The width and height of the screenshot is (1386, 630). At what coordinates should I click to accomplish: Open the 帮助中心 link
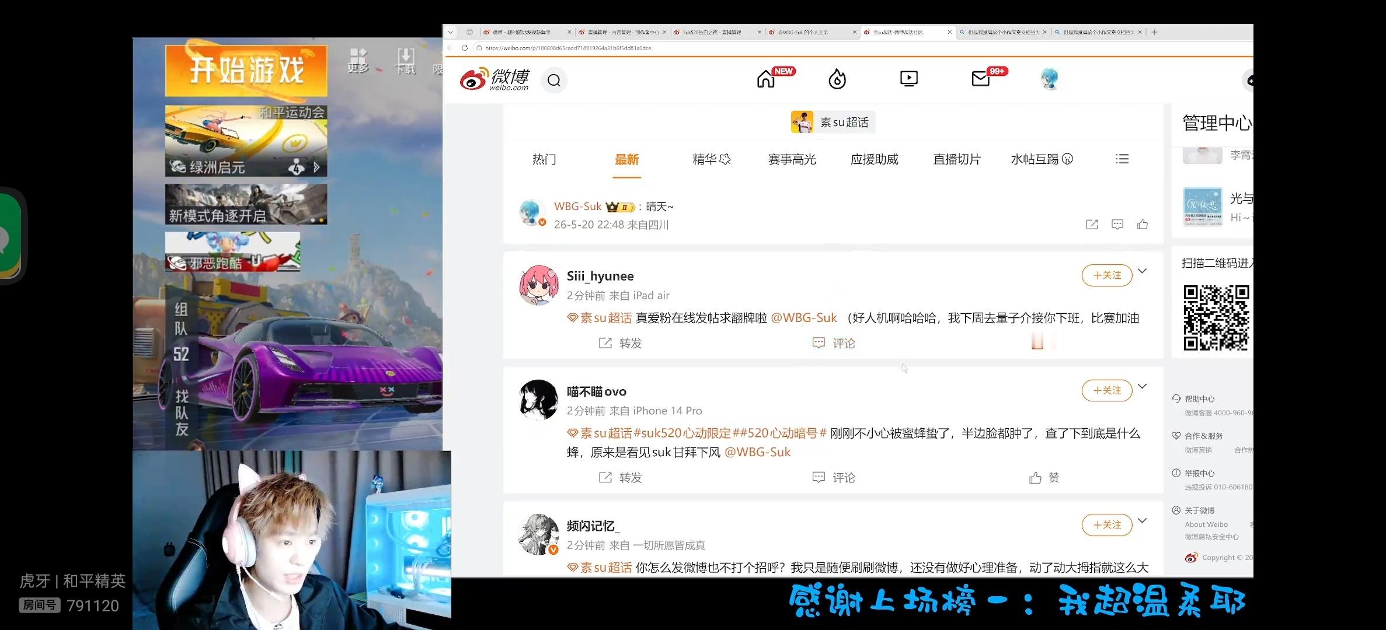pos(1199,399)
